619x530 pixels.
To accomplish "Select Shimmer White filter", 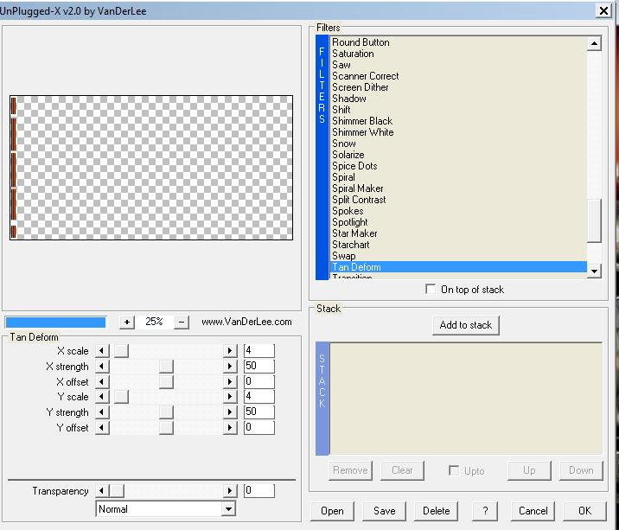I will [363, 132].
